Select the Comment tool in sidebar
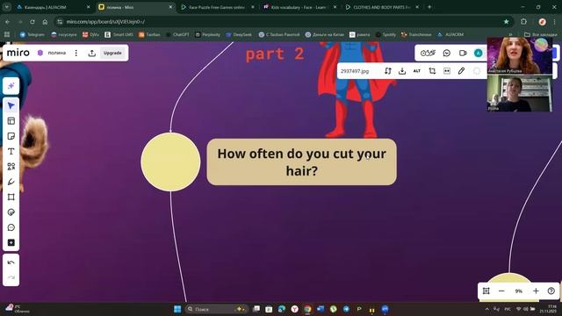 [x=11, y=227]
